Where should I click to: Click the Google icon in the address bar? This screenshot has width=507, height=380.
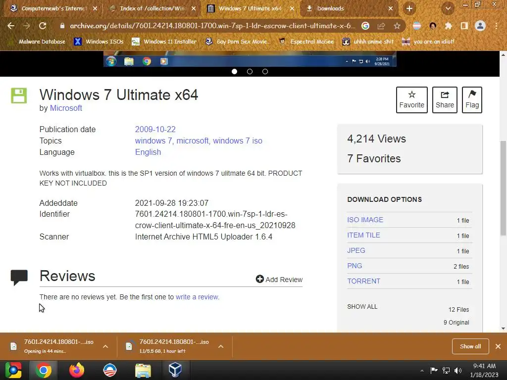365,26
